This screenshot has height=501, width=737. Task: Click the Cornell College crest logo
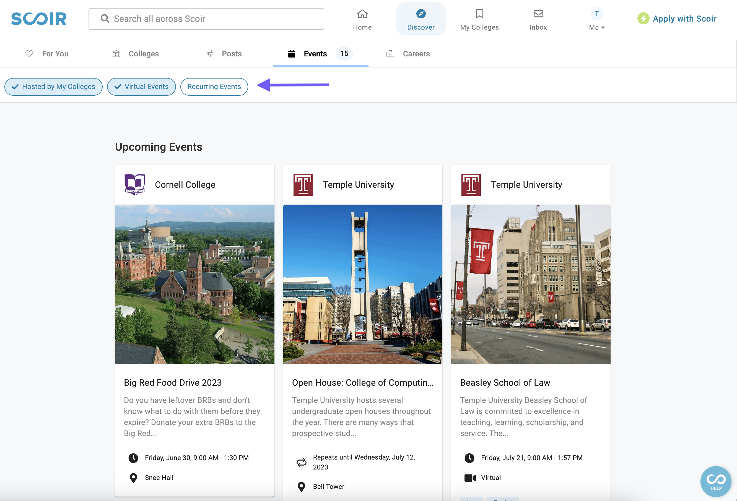135,184
